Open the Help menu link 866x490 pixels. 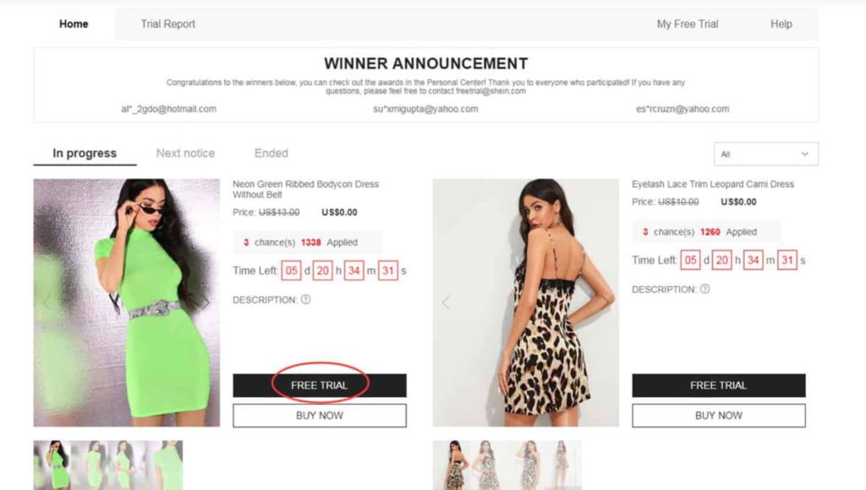coord(781,24)
